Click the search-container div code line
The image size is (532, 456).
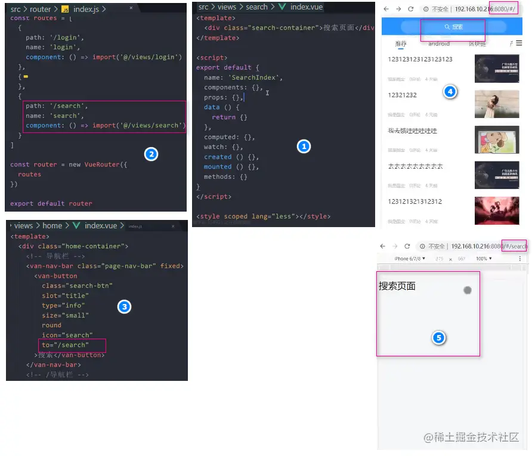(289, 28)
